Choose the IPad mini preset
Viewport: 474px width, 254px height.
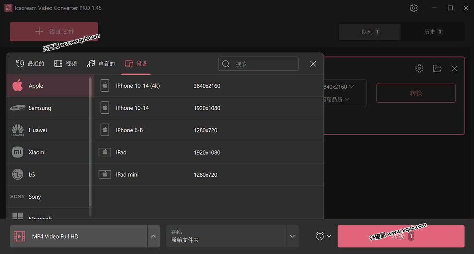209,174
